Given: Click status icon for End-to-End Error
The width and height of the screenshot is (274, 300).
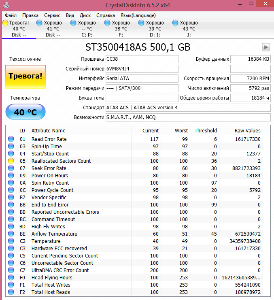Looking at the screenshot, I should (x=11, y=204).
